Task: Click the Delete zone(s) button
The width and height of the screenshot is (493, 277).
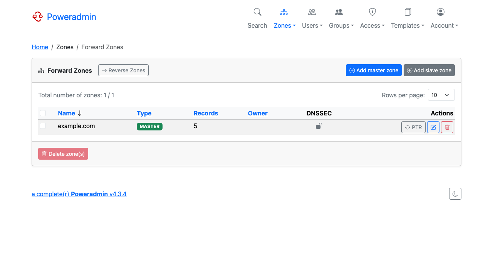Action: [63, 154]
